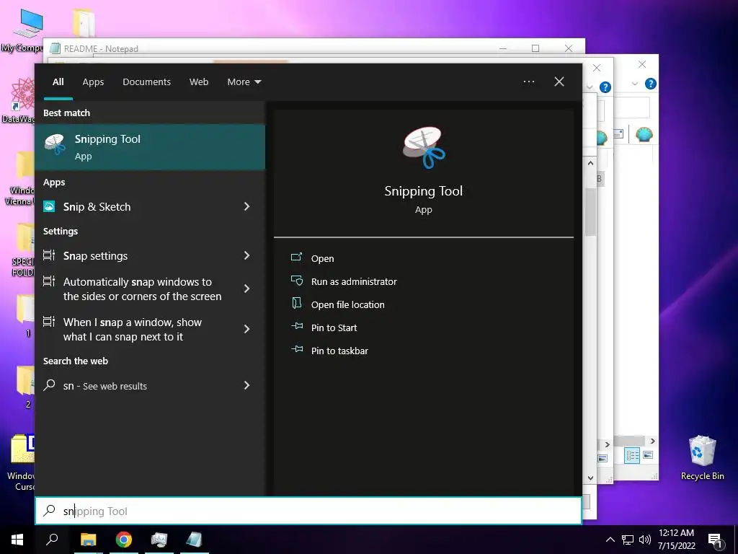Screen dimensions: 738x554
Task: Open File Explorer from taskbar
Action: (x=88, y=540)
